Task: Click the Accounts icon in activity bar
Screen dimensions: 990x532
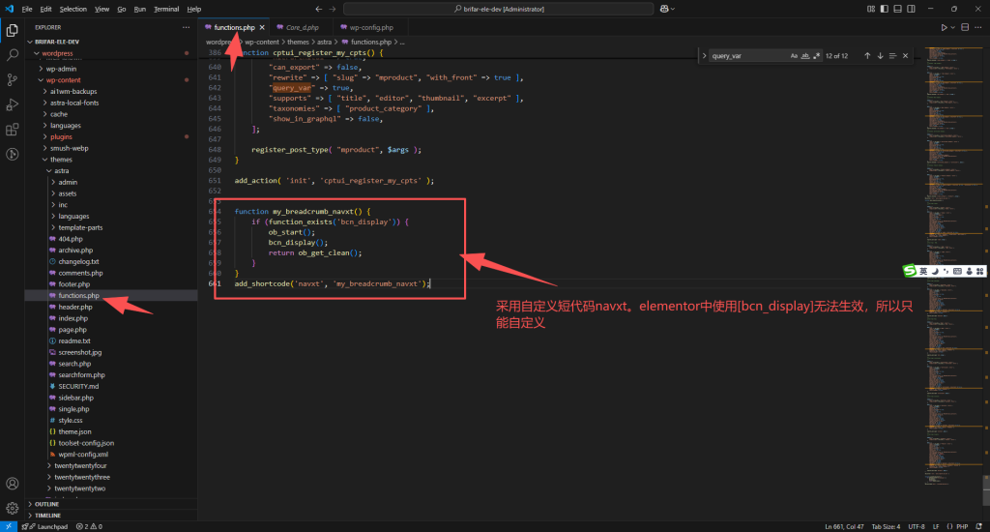Action: (x=12, y=484)
